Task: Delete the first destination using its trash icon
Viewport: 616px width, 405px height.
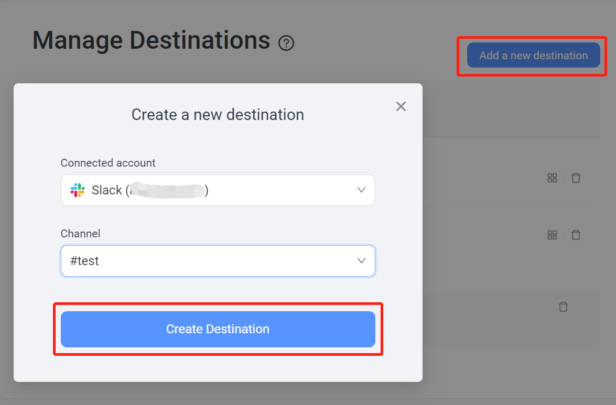Action: coord(576,178)
